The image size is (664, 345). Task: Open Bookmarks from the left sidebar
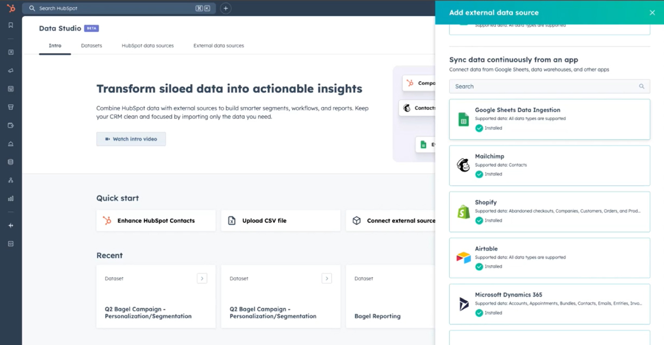[11, 26]
